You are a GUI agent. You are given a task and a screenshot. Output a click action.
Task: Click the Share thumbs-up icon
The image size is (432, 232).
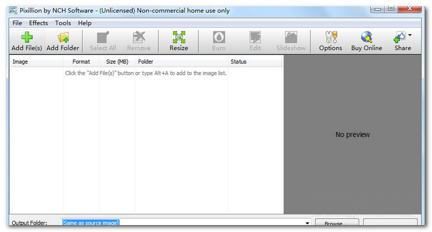tap(400, 37)
